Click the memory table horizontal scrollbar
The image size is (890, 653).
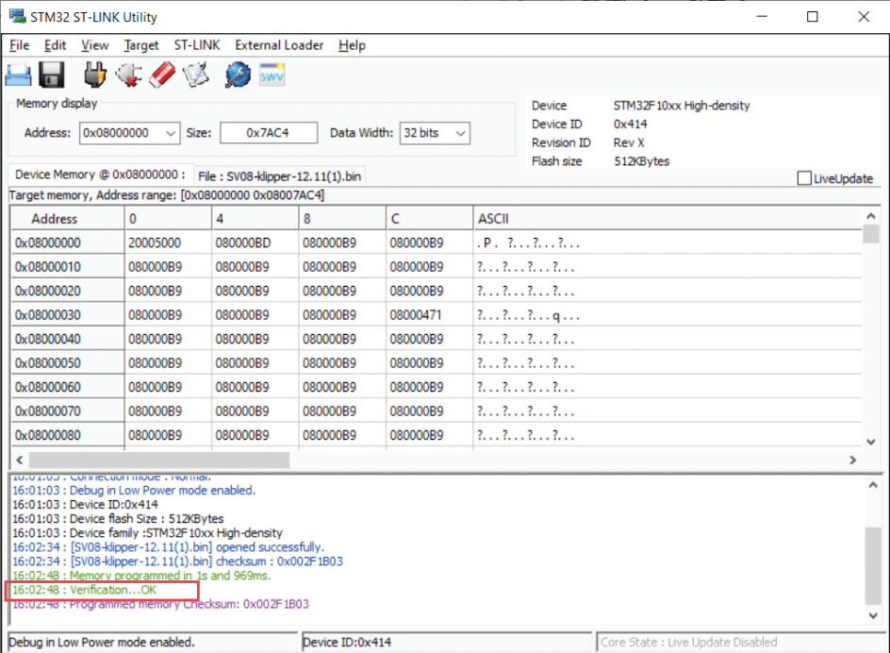point(160,460)
